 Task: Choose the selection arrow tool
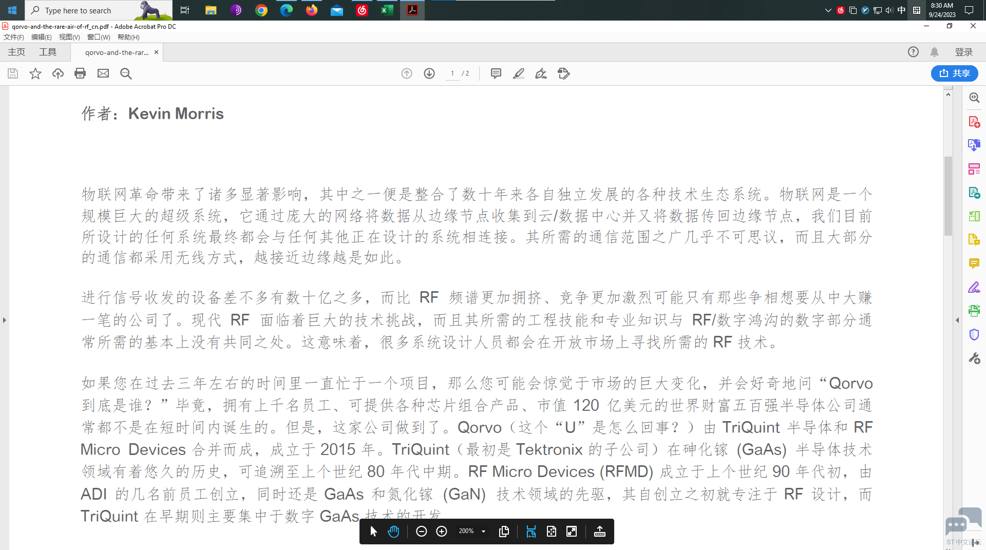(x=373, y=532)
